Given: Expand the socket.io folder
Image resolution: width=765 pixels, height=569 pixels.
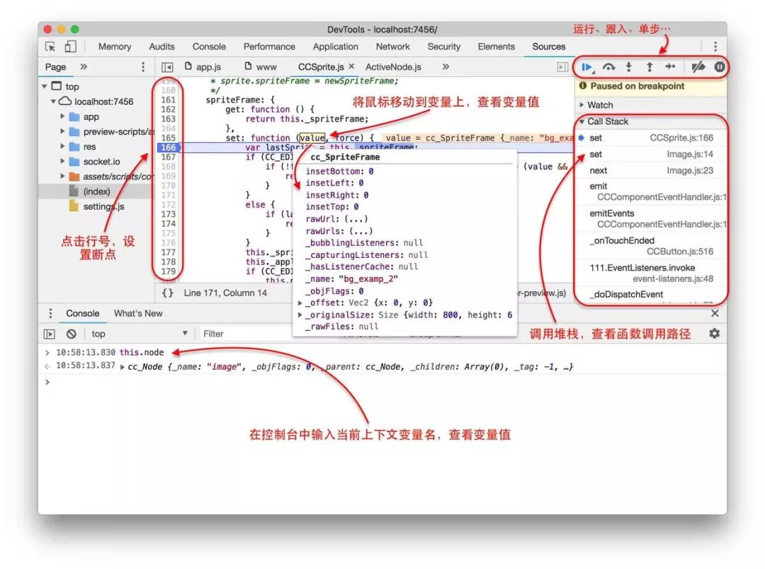Looking at the screenshot, I should pos(62,162).
